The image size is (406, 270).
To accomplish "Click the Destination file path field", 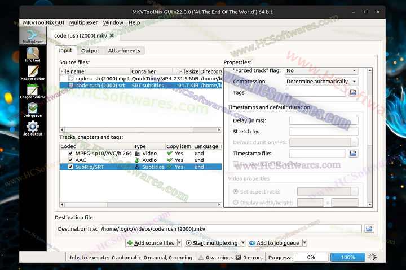I will [231, 229].
